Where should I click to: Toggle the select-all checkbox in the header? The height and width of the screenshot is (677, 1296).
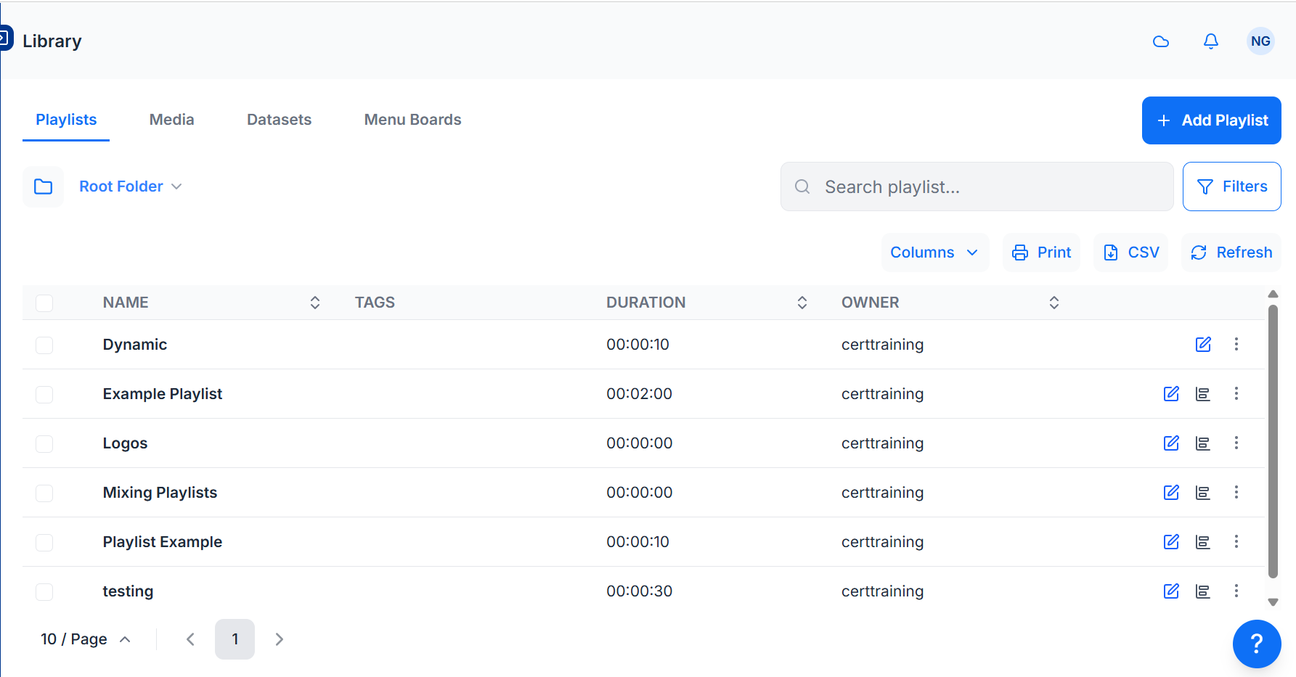click(x=44, y=303)
